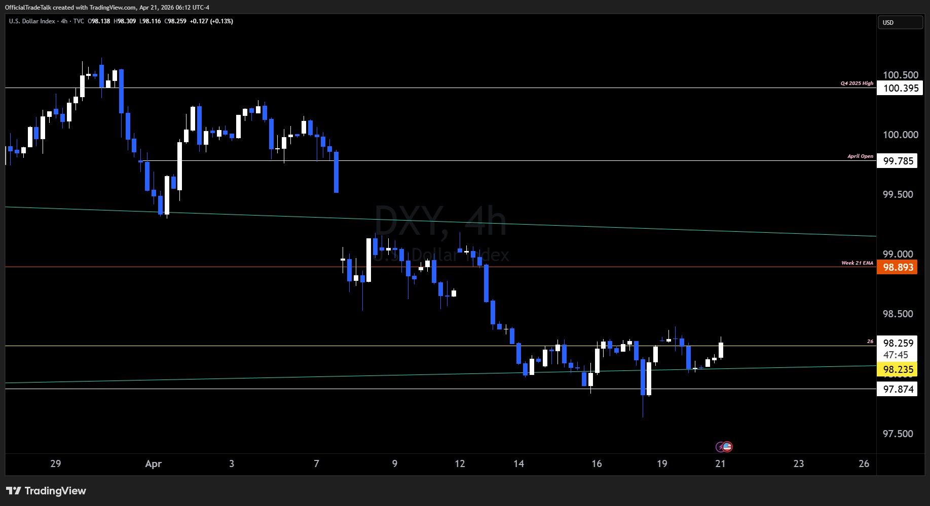The height and width of the screenshot is (506, 930).
Task: Click the 19 date on the time axis
Action: [x=662, y=463]
